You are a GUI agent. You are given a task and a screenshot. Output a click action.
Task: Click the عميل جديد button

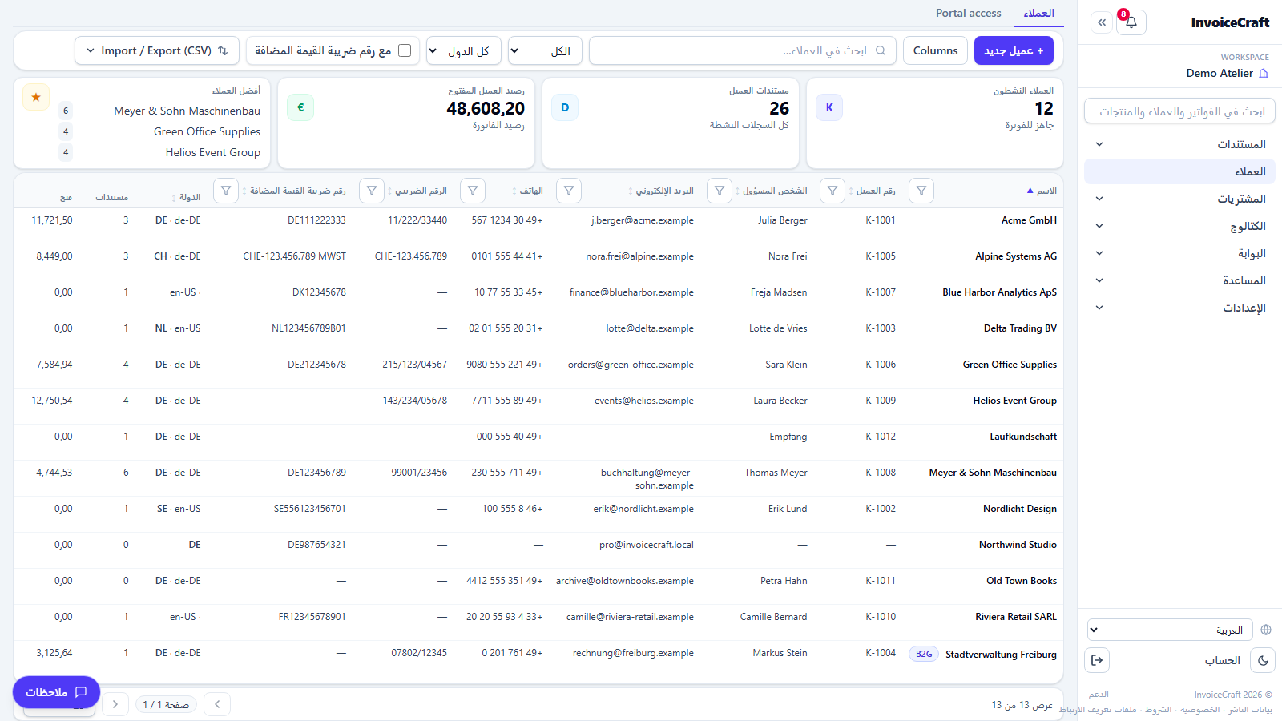[x=1014, y=50]
